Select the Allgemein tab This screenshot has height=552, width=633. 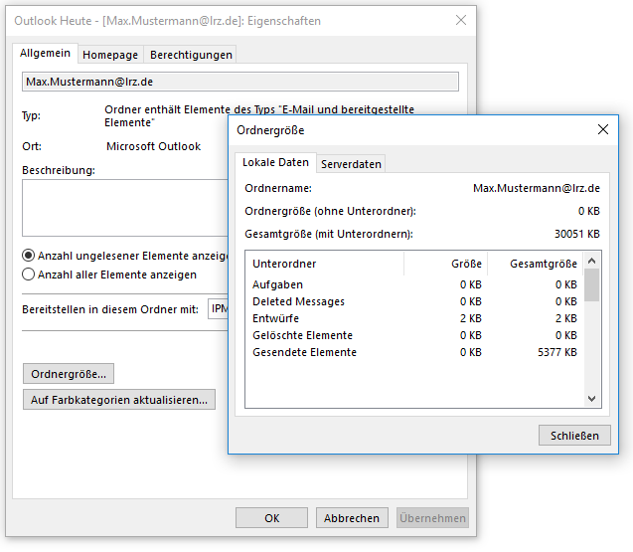46,53
